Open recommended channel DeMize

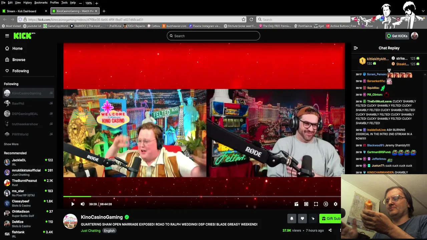[28, 224]
